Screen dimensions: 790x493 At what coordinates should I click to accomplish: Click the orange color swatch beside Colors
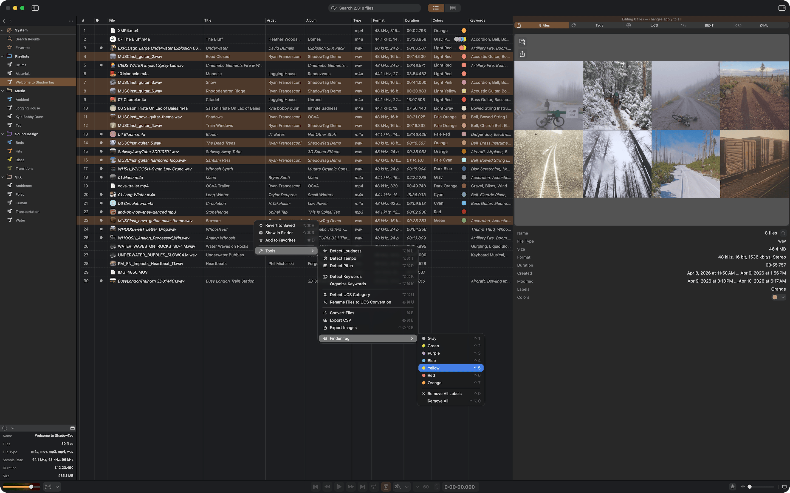point(775,297)
